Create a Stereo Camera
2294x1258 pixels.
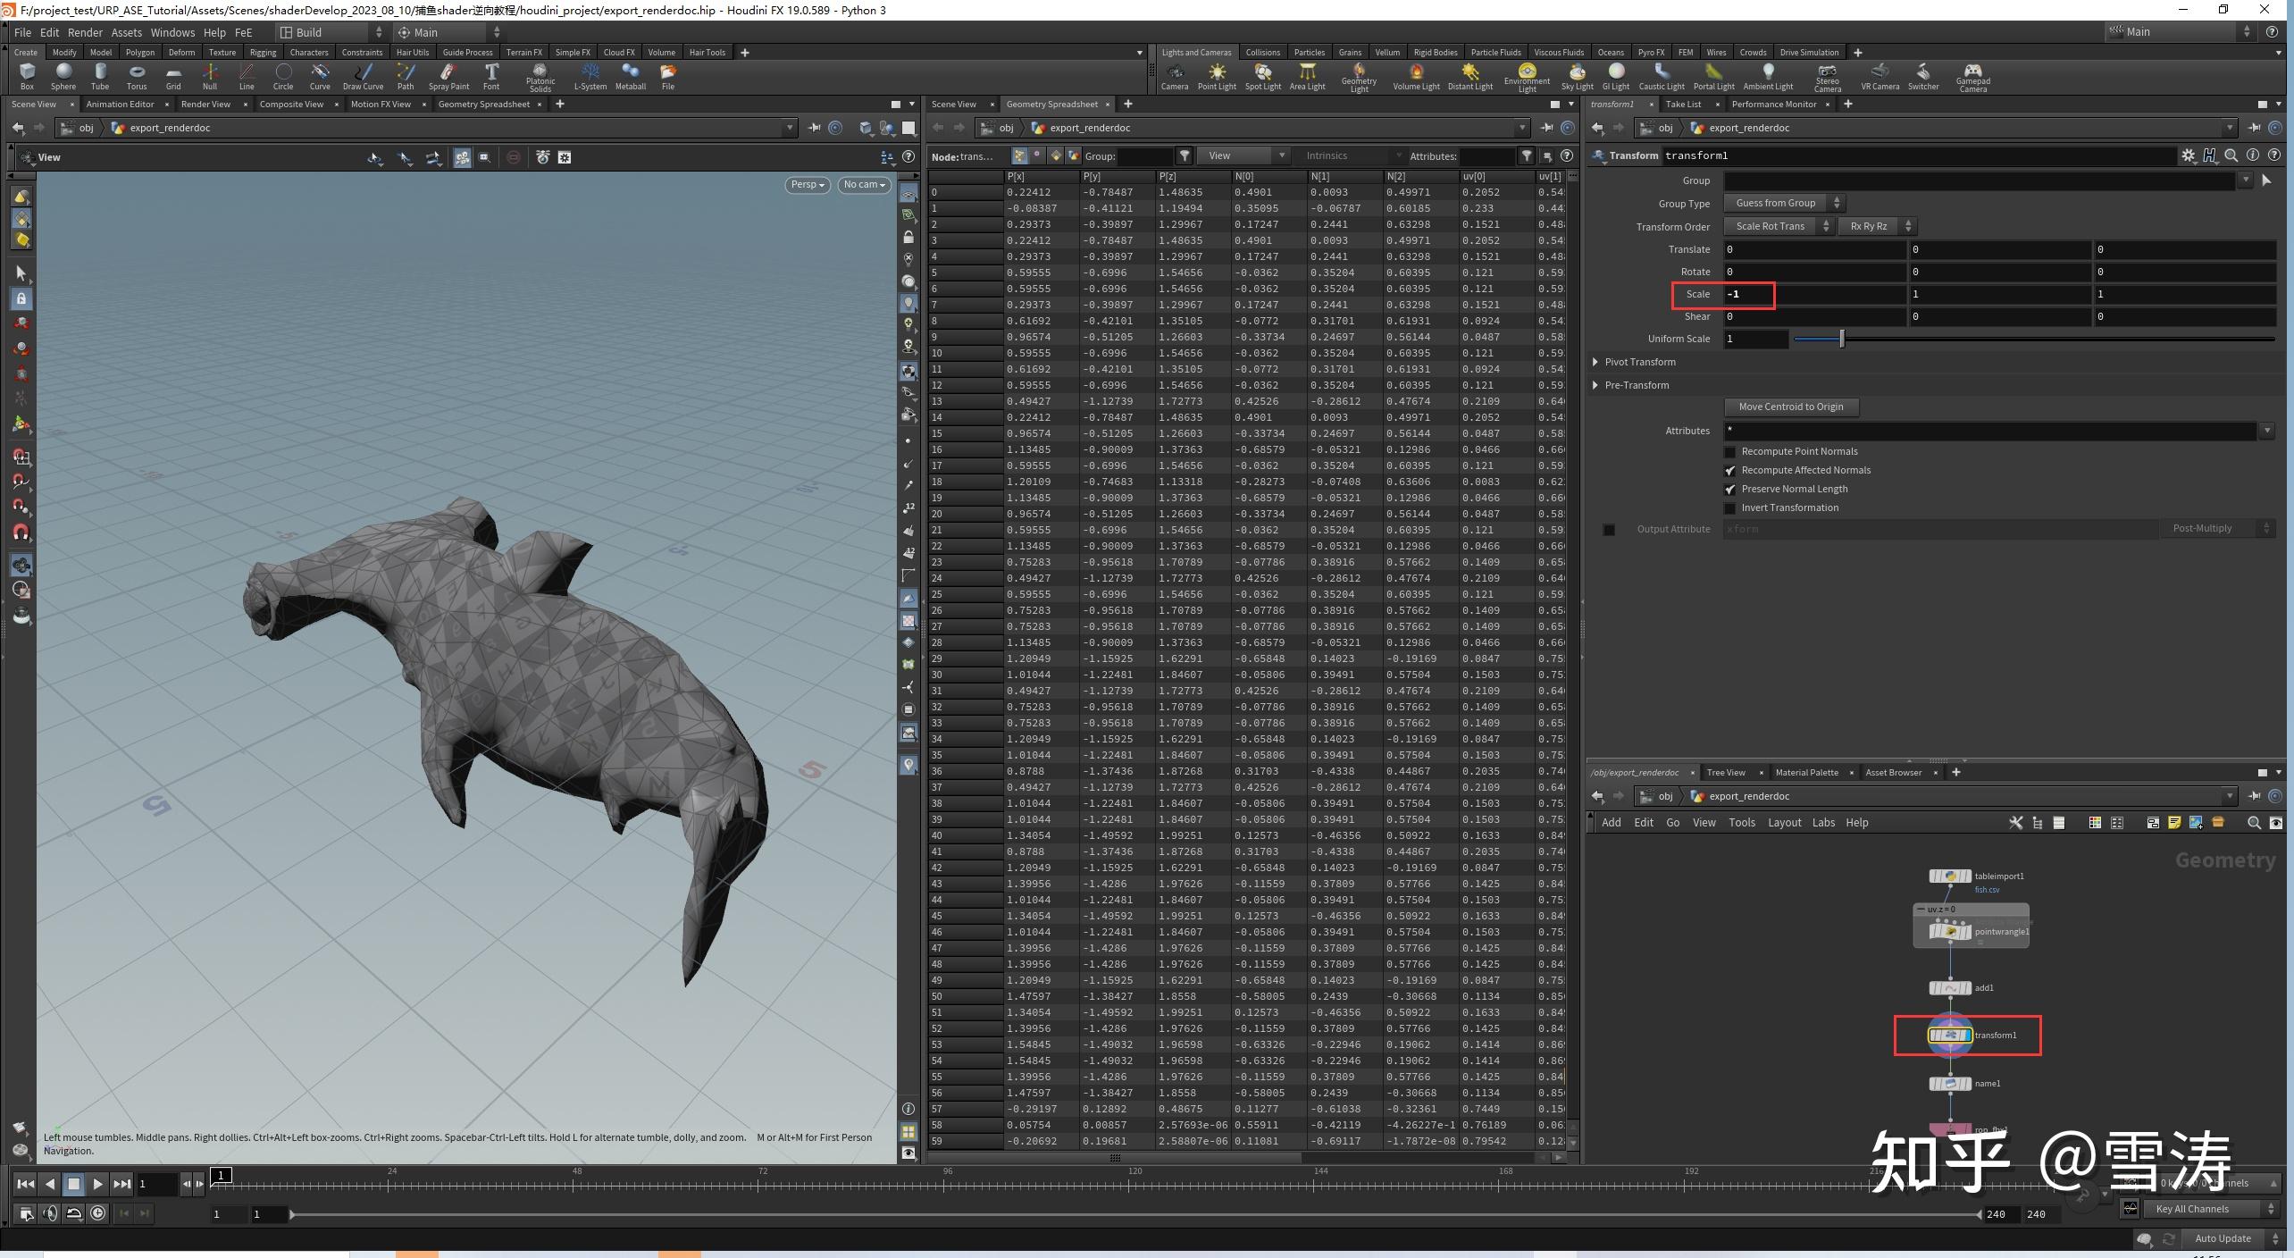(x=1828, y=77)
